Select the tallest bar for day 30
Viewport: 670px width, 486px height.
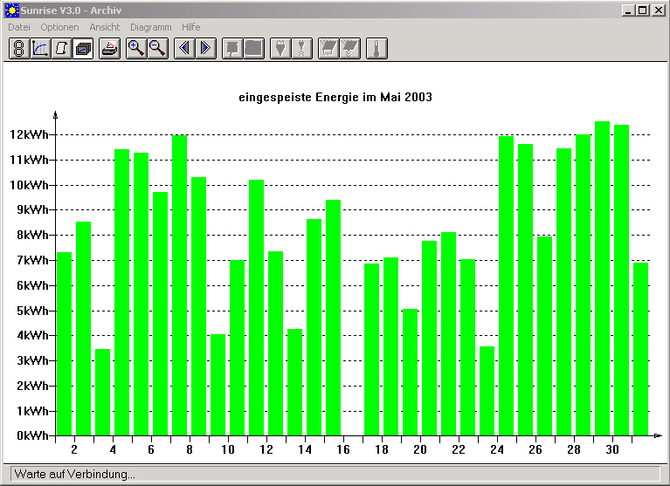tap(602, 278)
